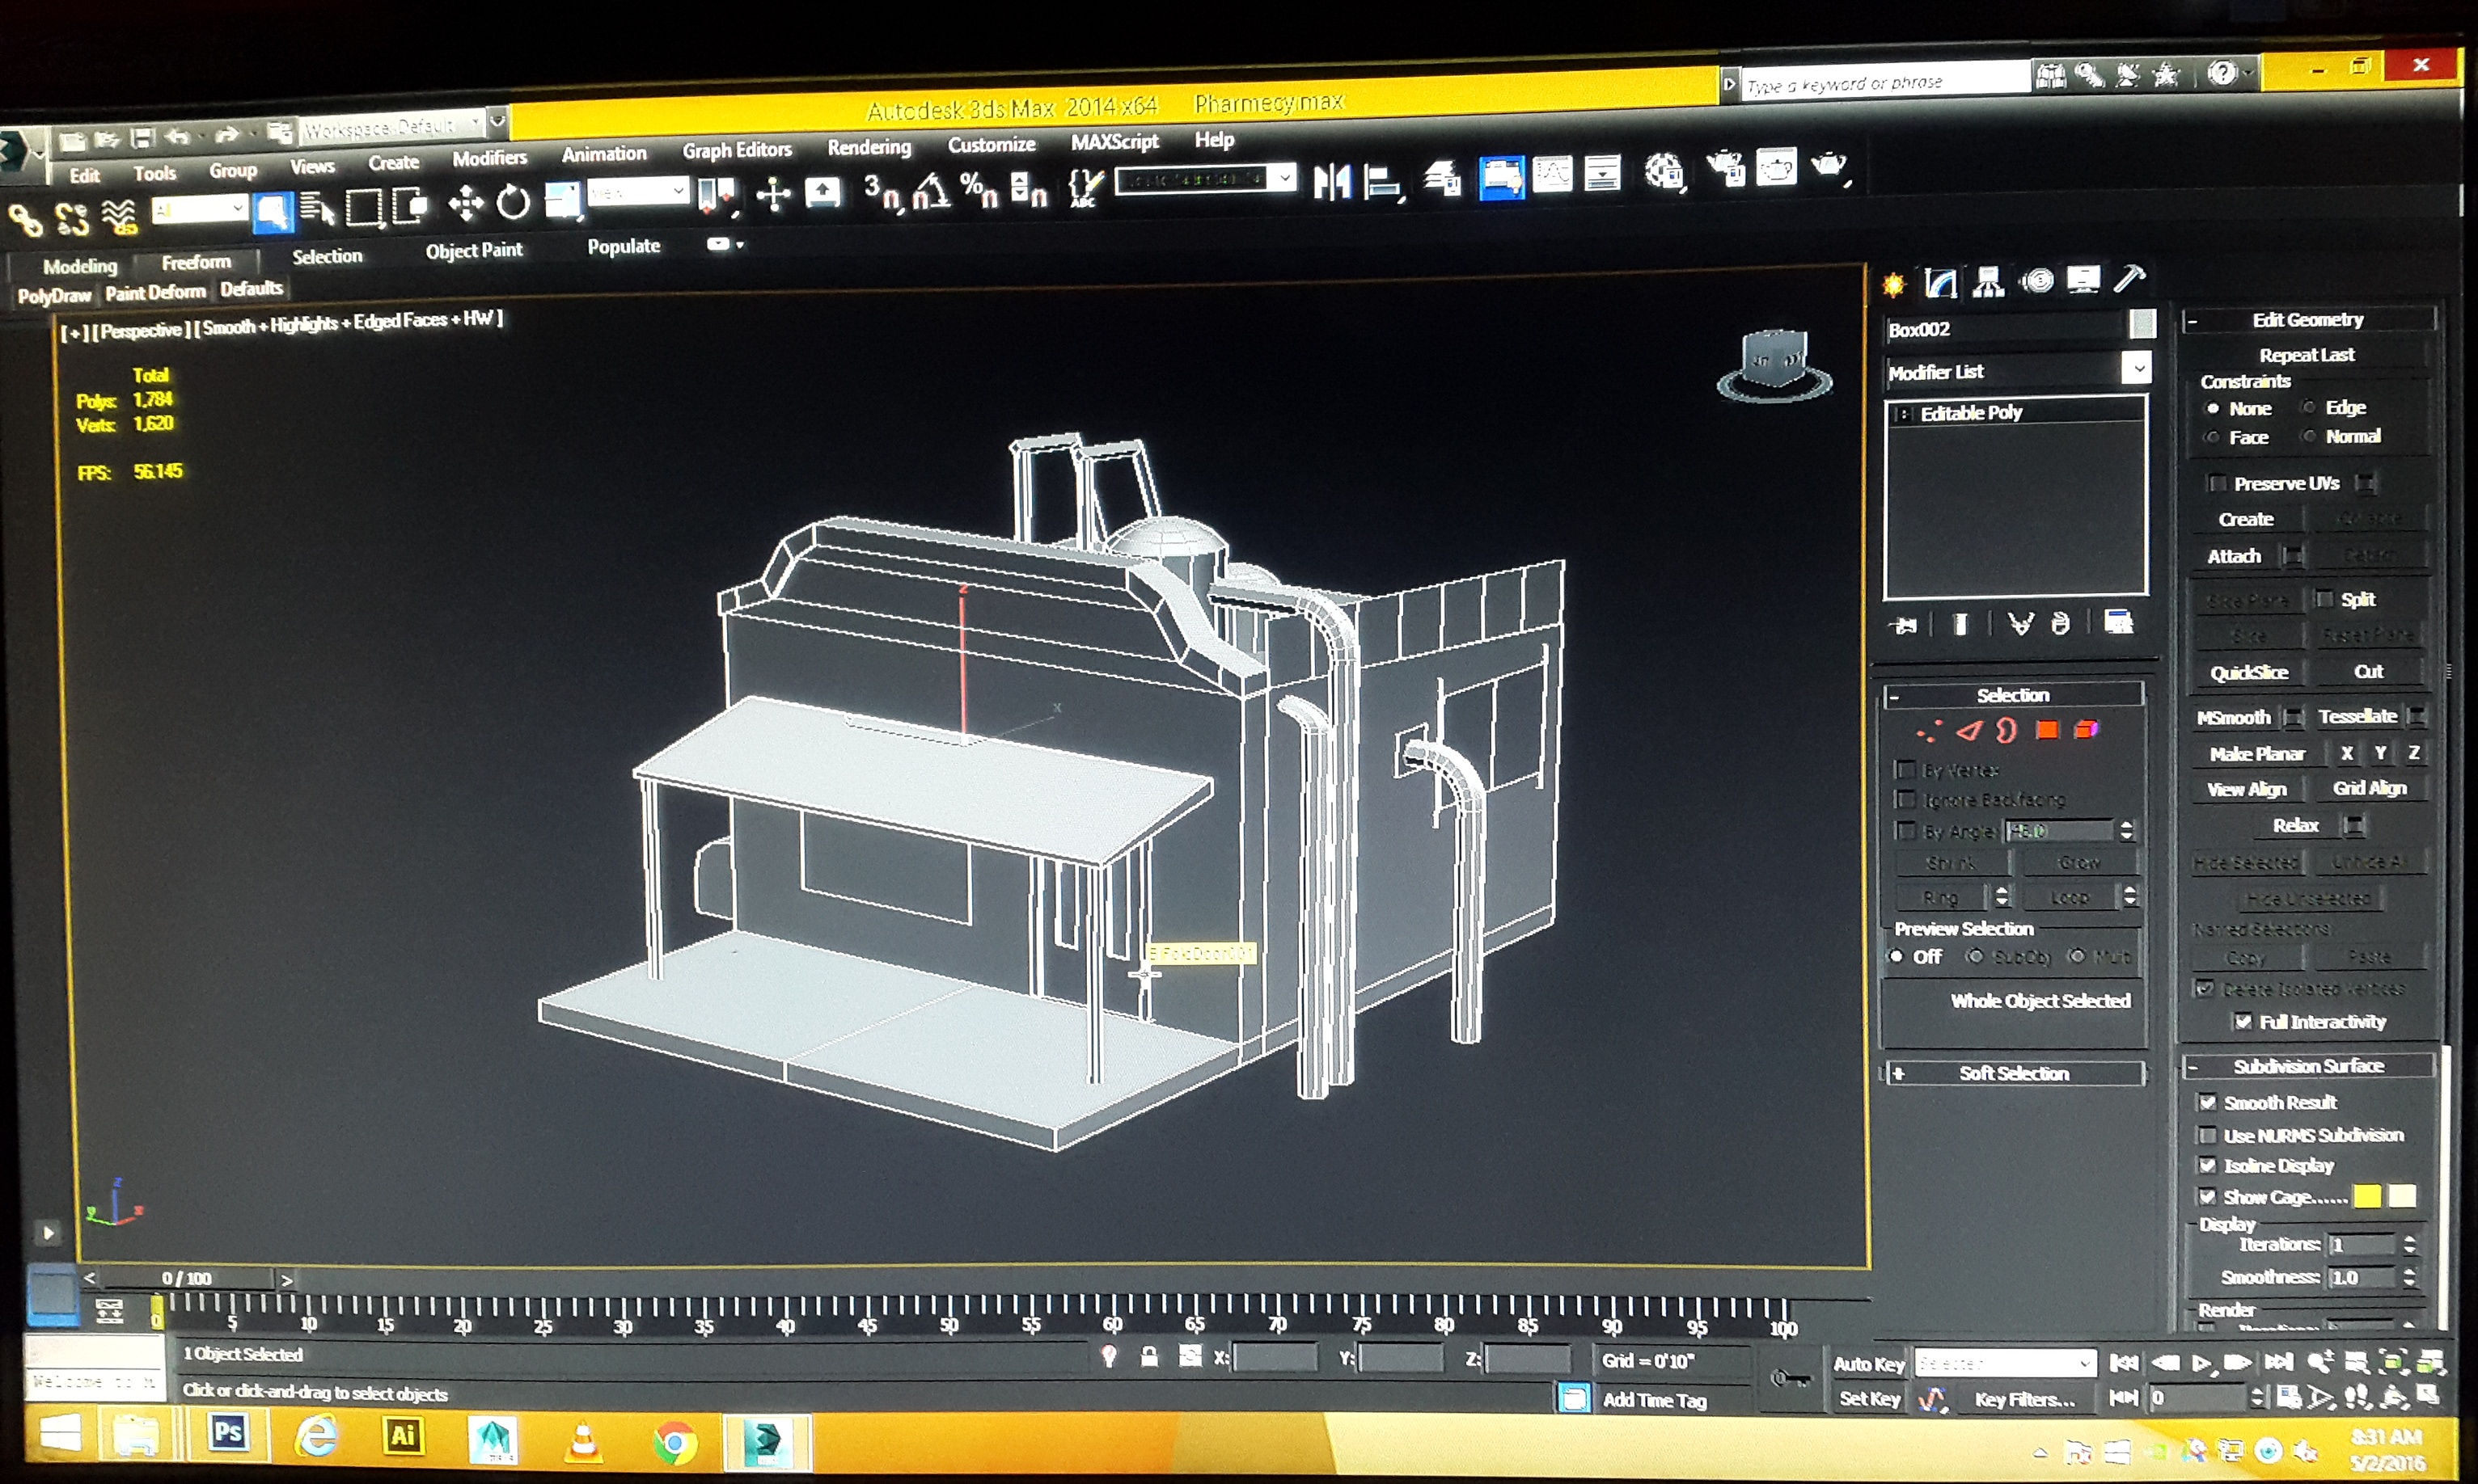2478x1484 pixels.
Task: Activate the Select and Rotate tool
Action: tap(514, 202)
